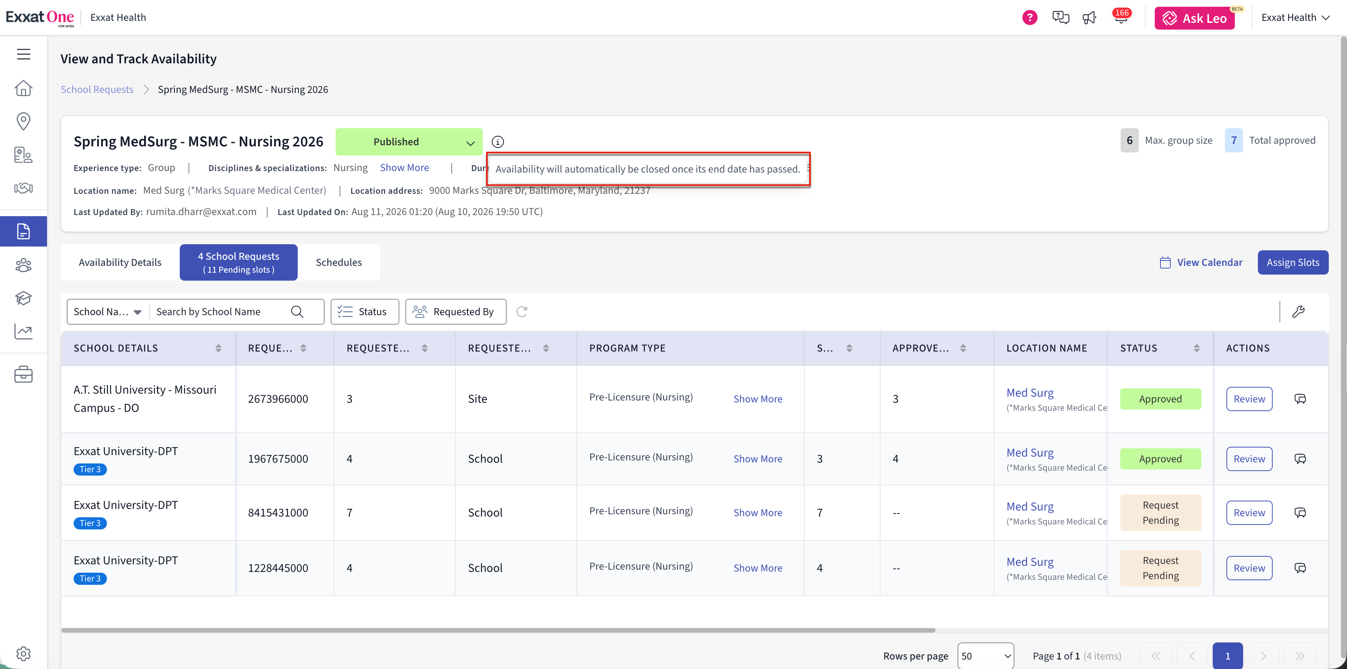Click the red help question mark icon
Viewport: 1347px width, 669px height.
click(1030, 18)
